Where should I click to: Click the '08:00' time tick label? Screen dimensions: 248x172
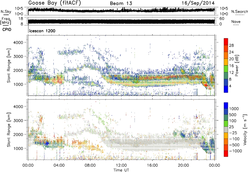pos(90,165)
